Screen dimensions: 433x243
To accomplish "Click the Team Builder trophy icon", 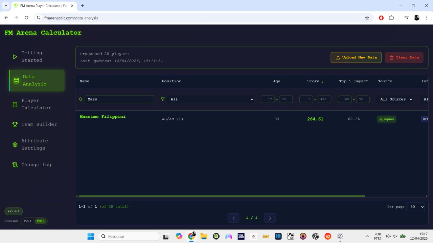I will pyautogui.click(x=15, y=124).
